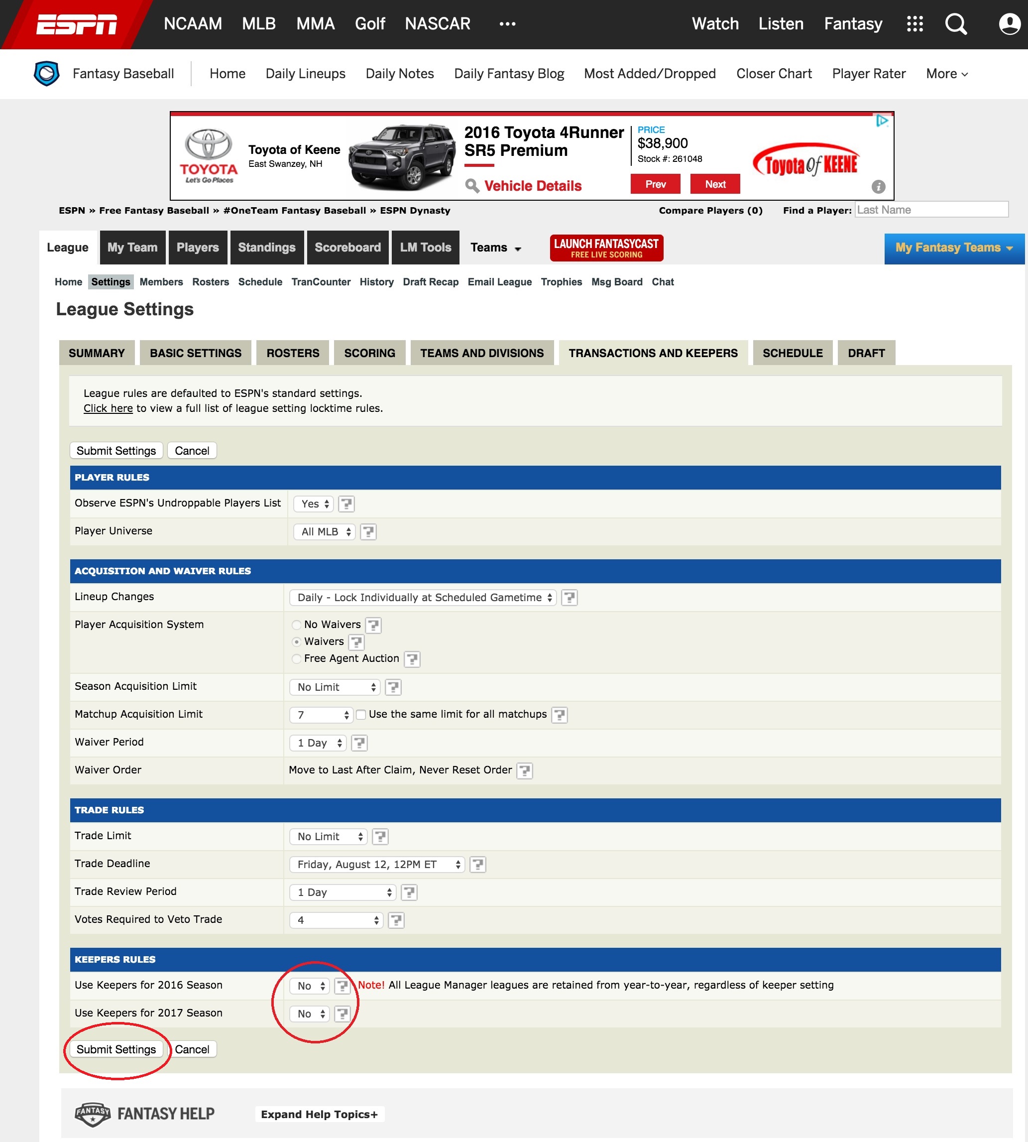Click the Find a Player last name field
Screen dimensions: 1028x1142
(931, 210)
